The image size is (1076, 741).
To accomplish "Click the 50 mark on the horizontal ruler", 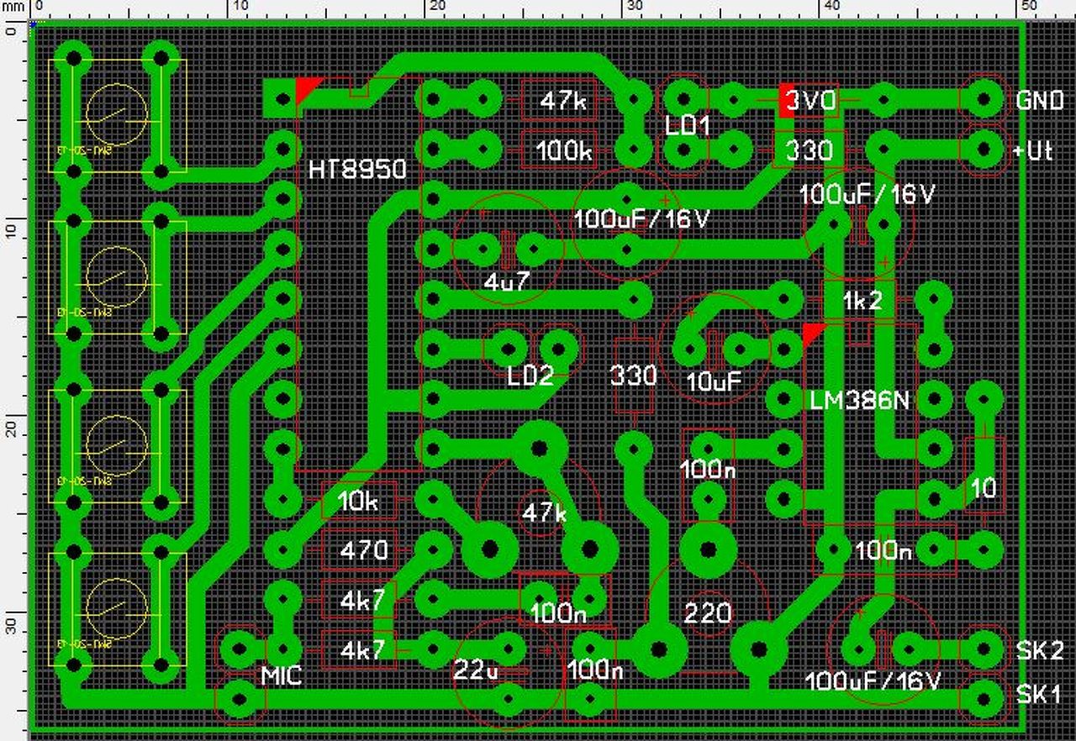I will point(1029,7).
